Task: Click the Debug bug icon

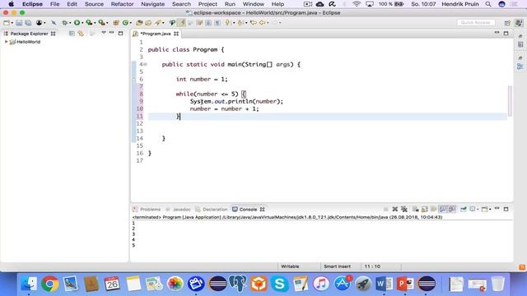Action: [65, 23]
